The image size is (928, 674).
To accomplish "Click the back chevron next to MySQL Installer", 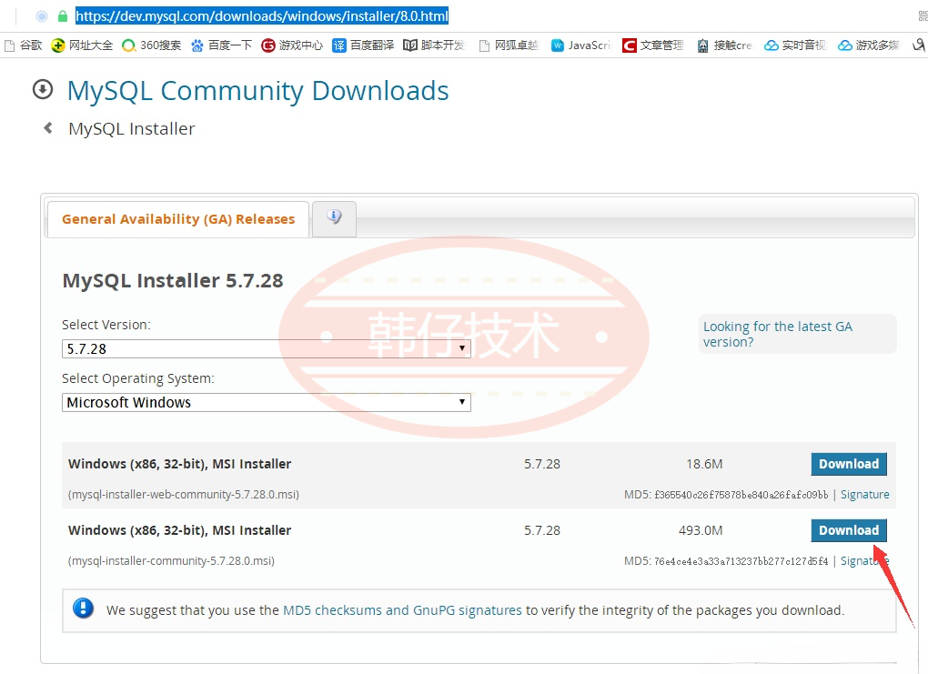I will coord(48,128).
